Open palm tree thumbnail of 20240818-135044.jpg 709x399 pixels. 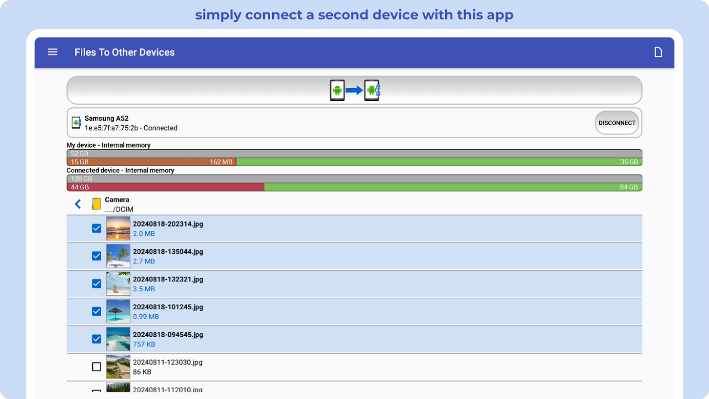(118, 256)
